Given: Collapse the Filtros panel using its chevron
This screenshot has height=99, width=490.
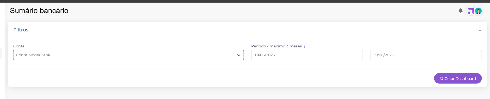Looking at the screenshot, I should [480, 31].
